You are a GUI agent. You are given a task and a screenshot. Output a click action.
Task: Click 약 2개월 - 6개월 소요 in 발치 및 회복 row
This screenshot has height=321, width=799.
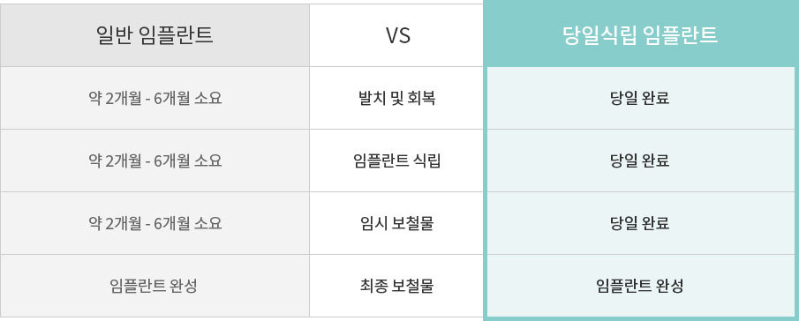pos(155,98)
